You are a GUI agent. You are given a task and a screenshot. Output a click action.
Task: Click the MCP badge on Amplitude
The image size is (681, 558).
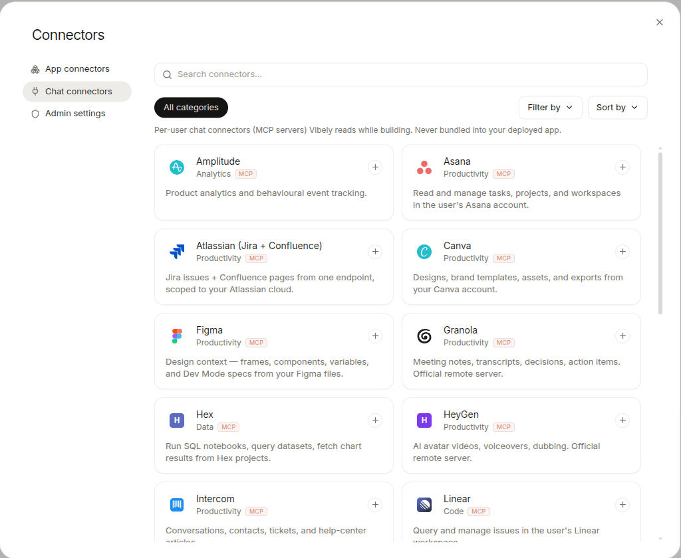[246, 174]
